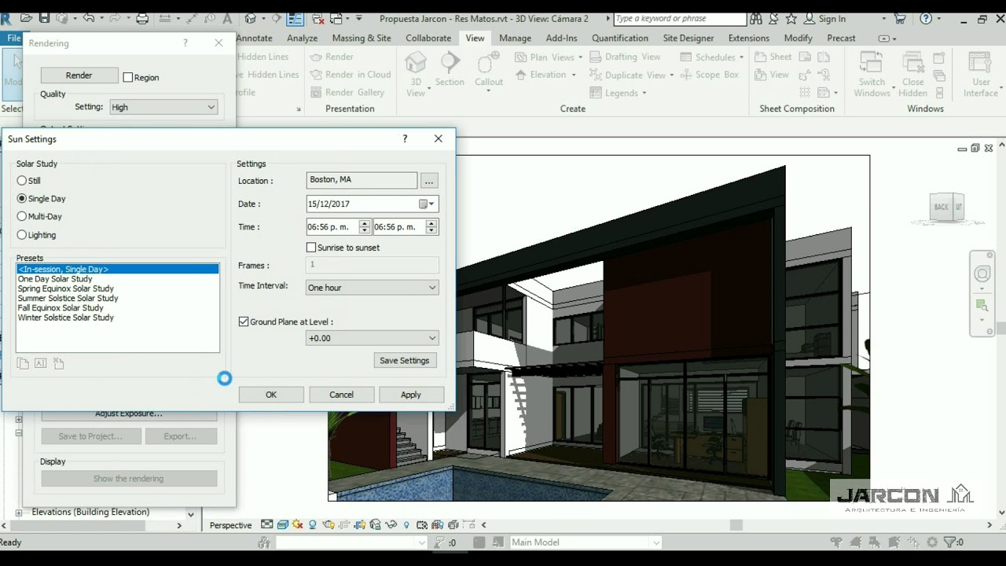The height and width of the screenshot is (566, 1006).
Task: Select the Summer Solstice Solar Study preset
Action: point(68,299)
